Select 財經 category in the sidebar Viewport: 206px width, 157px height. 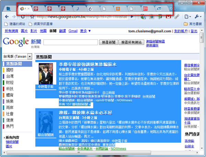pos(10,82)
